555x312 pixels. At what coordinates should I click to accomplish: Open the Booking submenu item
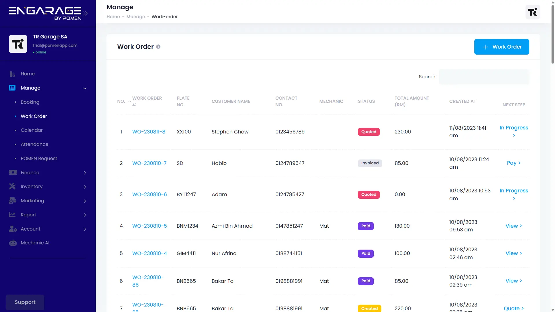30,102
